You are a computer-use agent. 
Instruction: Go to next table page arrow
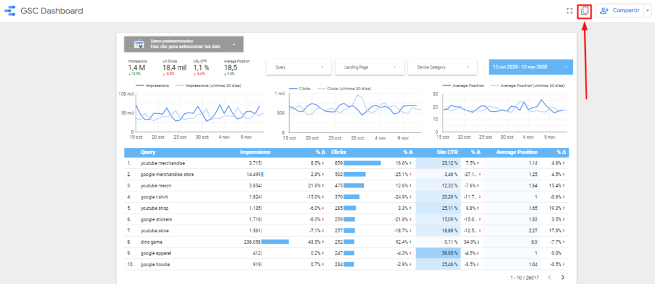(563, 278)
